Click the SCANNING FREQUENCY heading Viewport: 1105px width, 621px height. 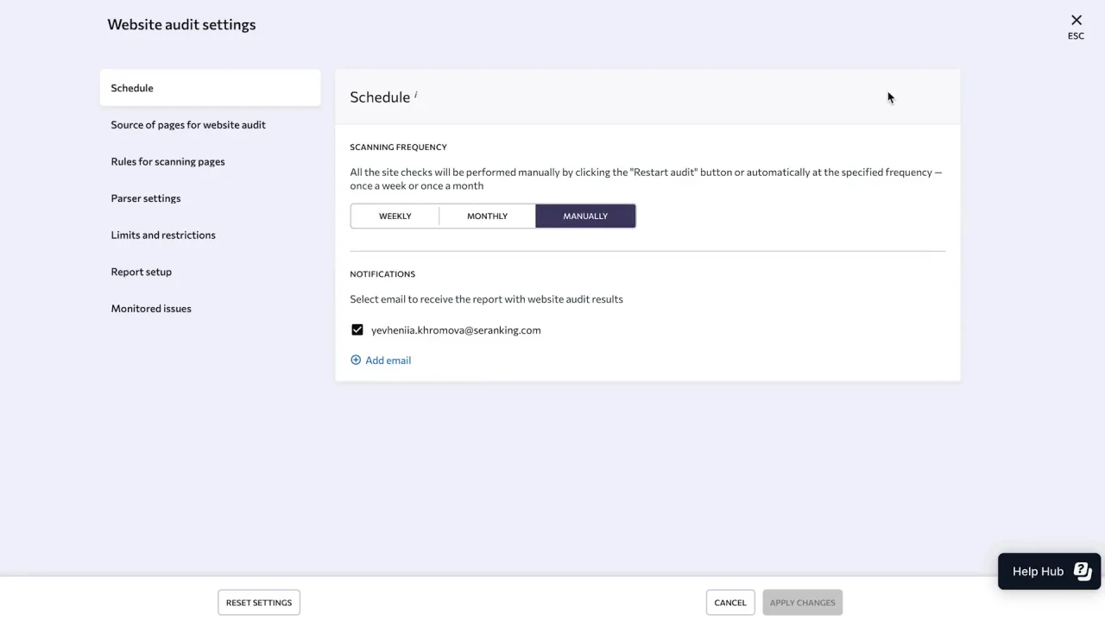[x=398, y=147]
